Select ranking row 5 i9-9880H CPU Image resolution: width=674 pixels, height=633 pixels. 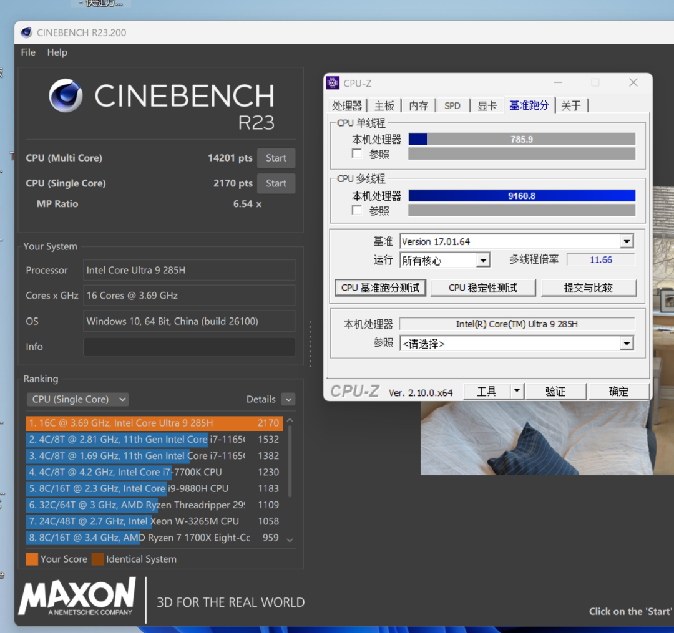pyautogui.click(x=154, y=488)
